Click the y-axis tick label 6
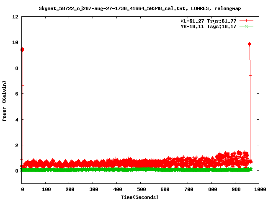This screenshot has height=201, width=268. click(17, 94)
